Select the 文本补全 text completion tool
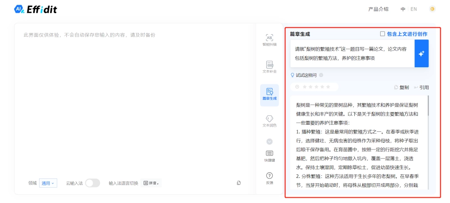This screenshot has height=203, width=450. pos(269,67)
